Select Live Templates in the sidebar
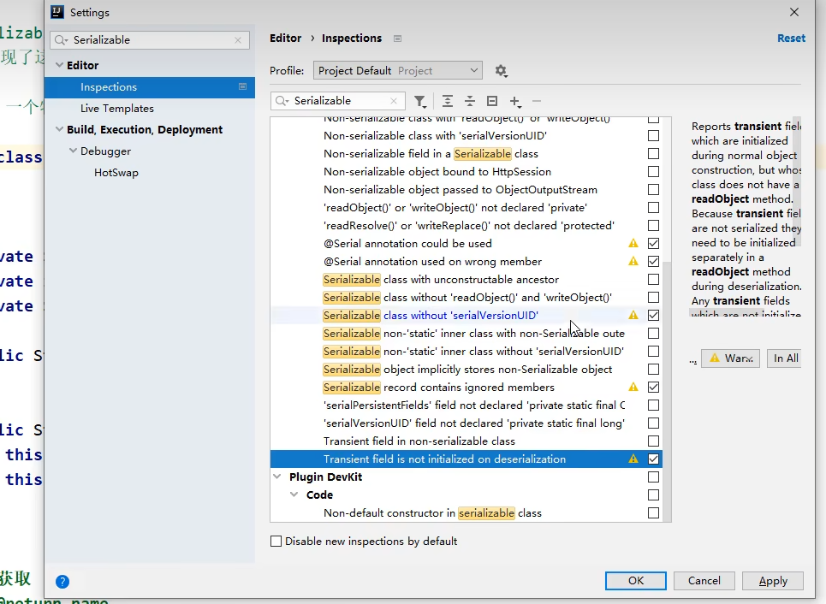Image resolution: width=826 pixels, height=604 pixels. [x=117, y=109]
